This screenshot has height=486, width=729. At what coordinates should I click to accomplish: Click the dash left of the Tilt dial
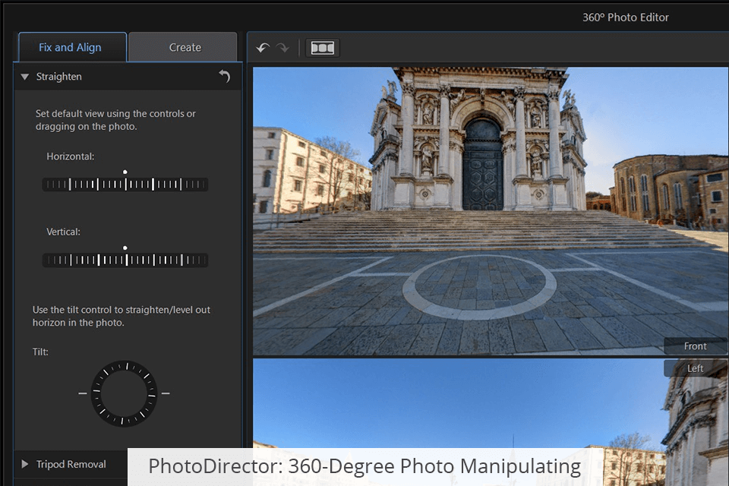[x=83, y=393]
